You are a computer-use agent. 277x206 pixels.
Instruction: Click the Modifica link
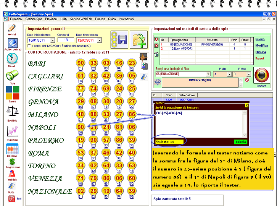coord(261,45)
